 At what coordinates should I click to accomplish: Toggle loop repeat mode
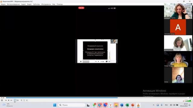point(24,100)
